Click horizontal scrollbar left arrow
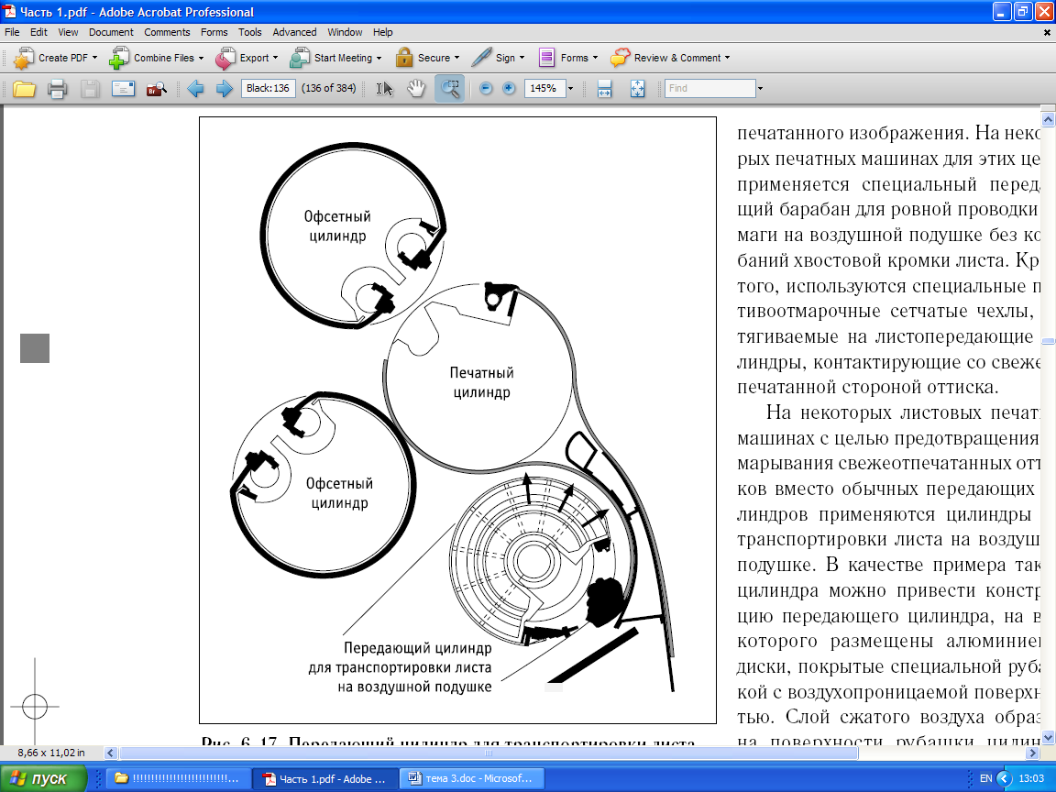 111,753
